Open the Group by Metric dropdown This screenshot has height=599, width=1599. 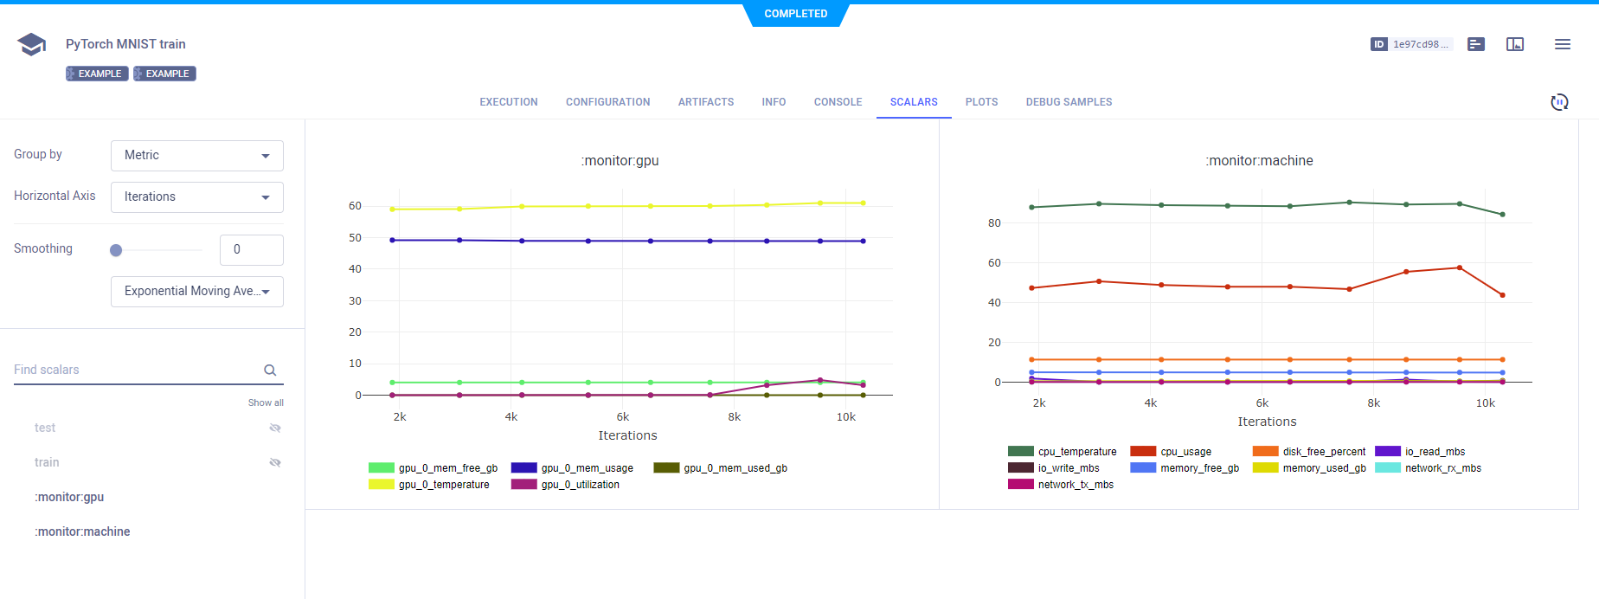pyautogui.click(x=197, y=156)
